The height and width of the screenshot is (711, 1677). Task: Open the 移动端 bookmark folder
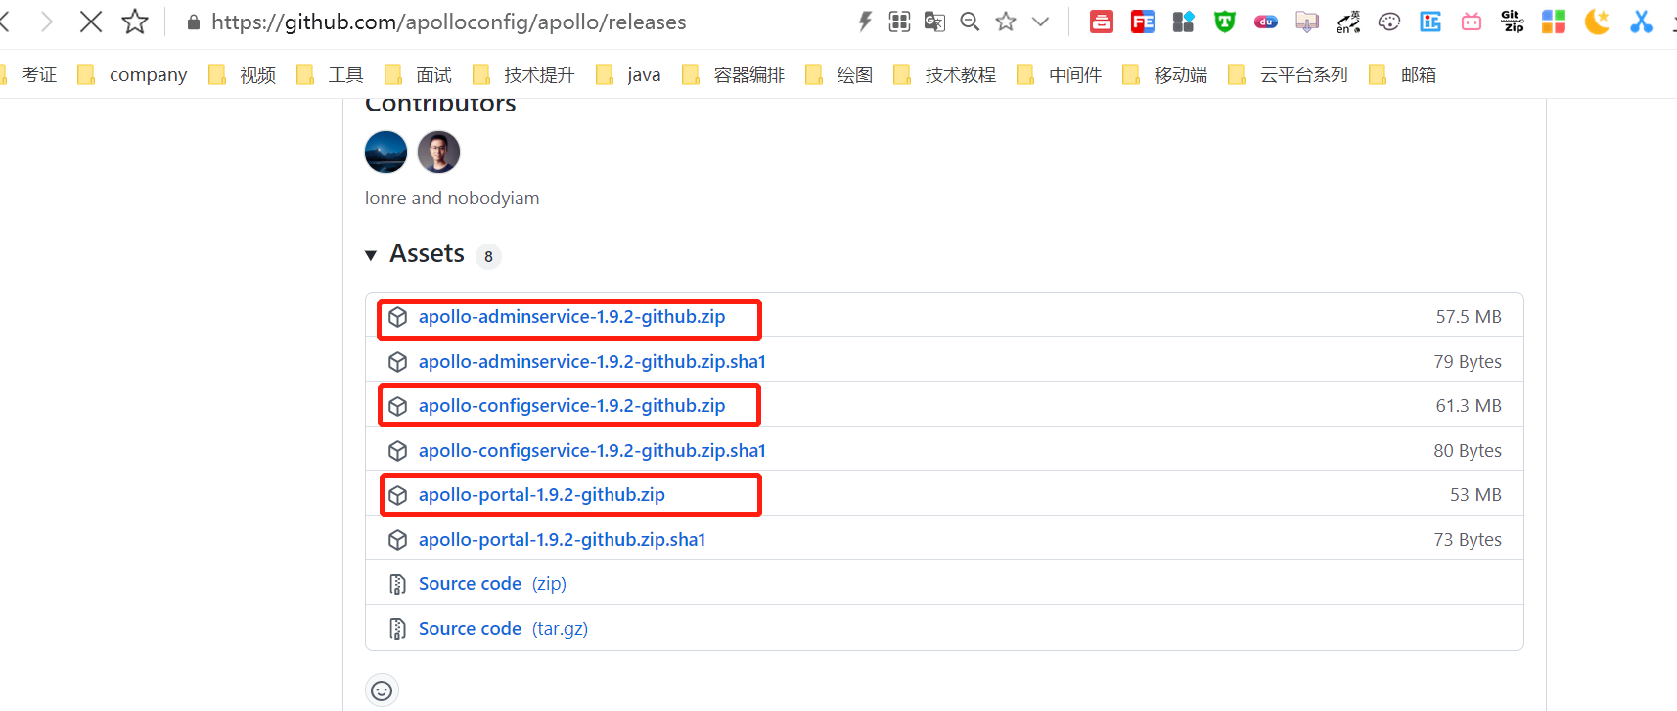pyautogui.click(x=1165, y=74)
